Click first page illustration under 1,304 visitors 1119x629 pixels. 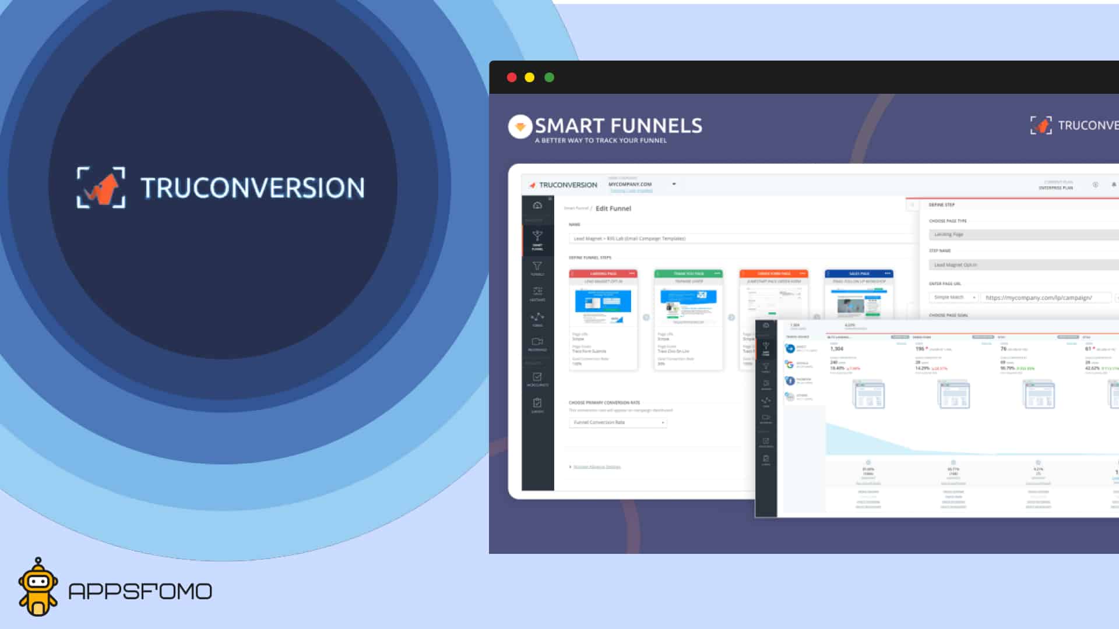pos(869,394)
